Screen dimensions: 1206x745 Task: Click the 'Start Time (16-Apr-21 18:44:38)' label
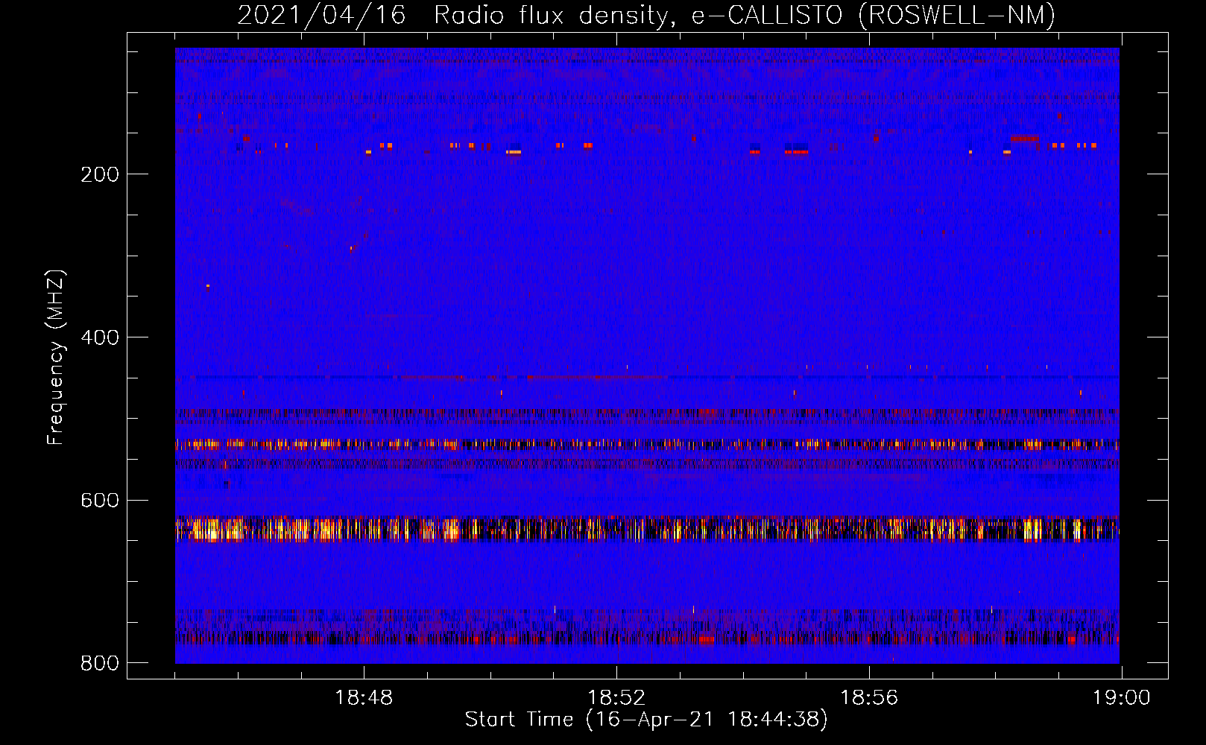(x=646, y=720)
